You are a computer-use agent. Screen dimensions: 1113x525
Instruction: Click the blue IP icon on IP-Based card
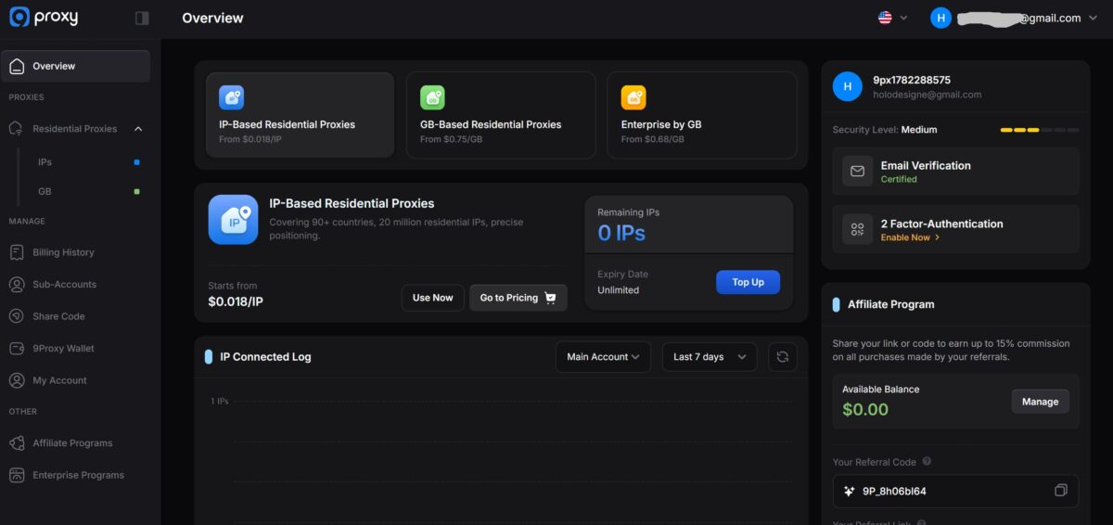(x=231, y=97)
